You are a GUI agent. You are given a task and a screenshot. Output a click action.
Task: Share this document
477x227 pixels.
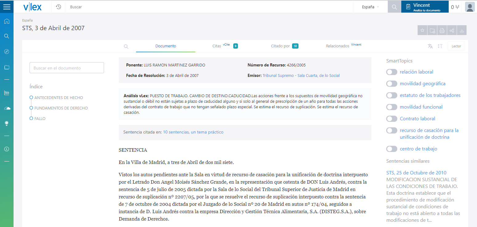452,30
